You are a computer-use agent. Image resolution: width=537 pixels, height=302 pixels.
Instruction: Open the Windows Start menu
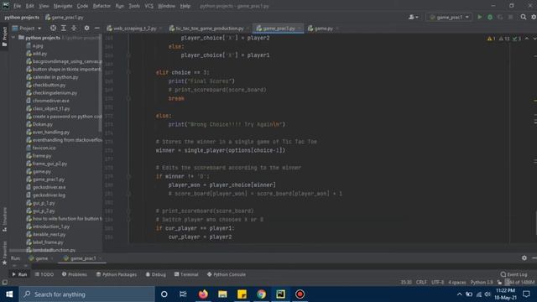click(9, 294)
